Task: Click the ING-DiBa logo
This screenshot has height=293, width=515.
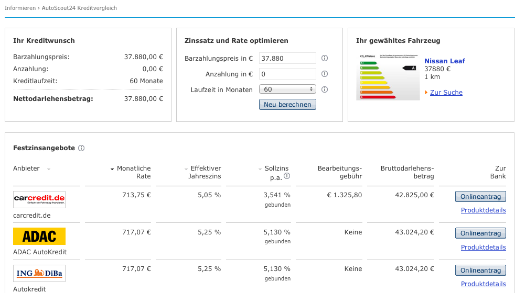Action: pos(39,274)
